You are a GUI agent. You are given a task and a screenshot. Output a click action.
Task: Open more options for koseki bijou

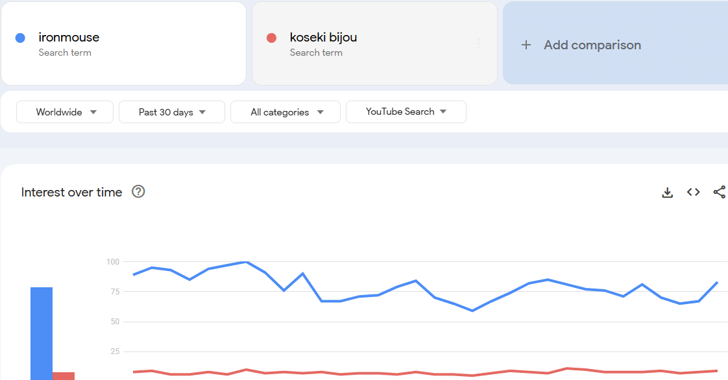[x=479, y=43]
